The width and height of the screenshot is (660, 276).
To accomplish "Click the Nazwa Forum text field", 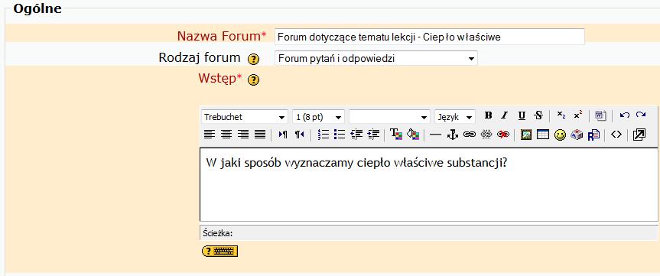I will 429,37.
